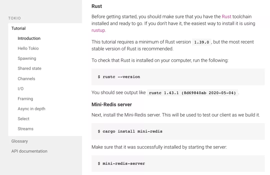Navigate to the Streams page
Image resolution: width=270 pixels, height=175 pixels.
pyautogui.click(x=25, y=129)
